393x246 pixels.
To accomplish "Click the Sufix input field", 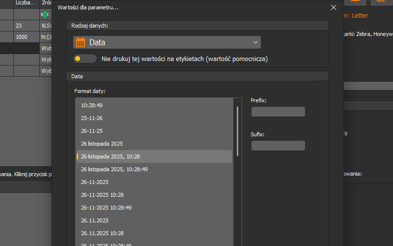I will (278, 146).
